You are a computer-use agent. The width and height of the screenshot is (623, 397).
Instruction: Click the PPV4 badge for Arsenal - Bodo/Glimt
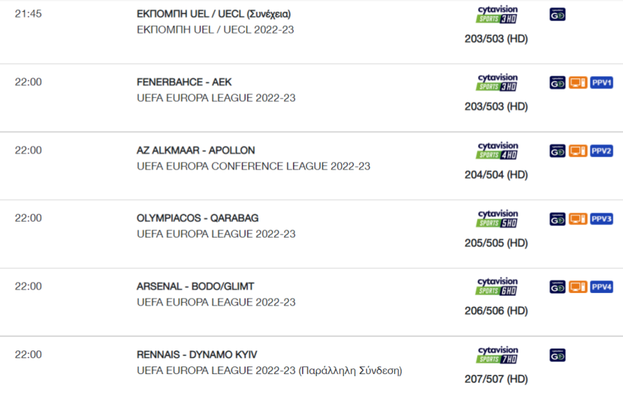pos(602,287)
